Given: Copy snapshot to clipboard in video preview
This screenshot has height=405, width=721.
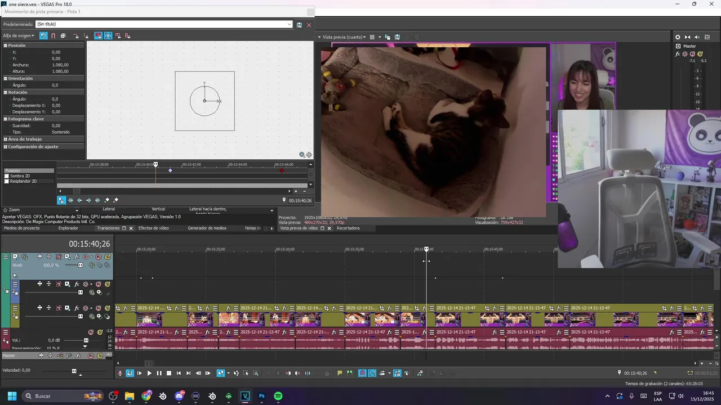Looking at the screenshot, I should click(388, 37).
